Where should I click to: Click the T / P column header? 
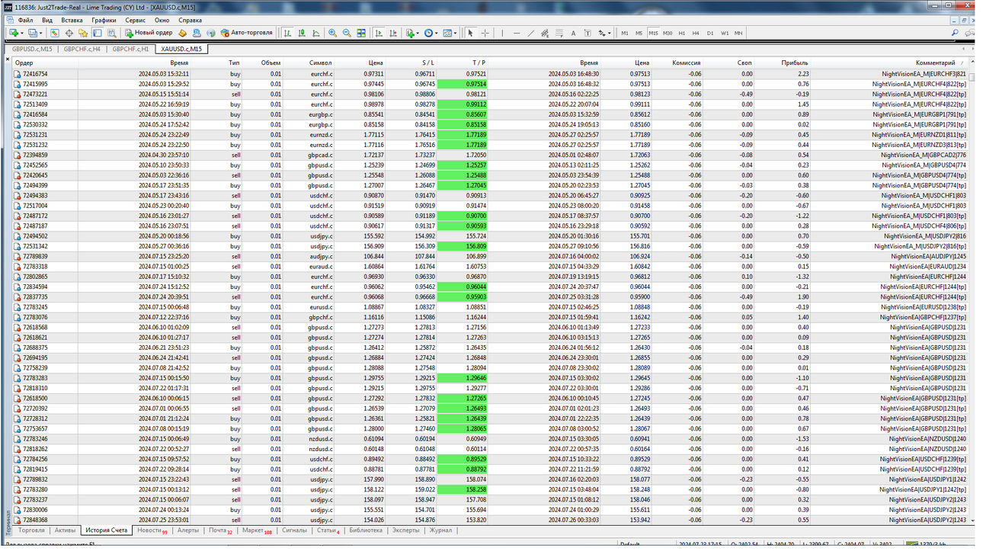coord(479,63)
